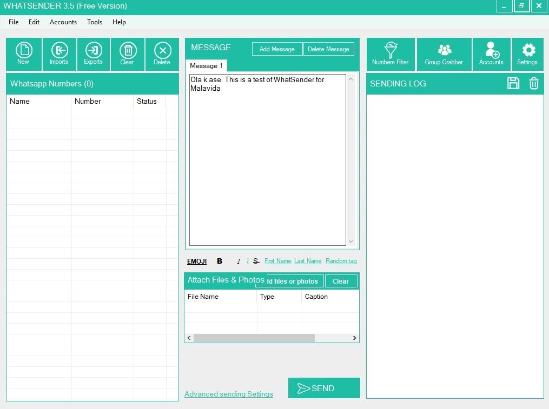Click the Name column header
549x409 pixels.
(x=39, y=101)
